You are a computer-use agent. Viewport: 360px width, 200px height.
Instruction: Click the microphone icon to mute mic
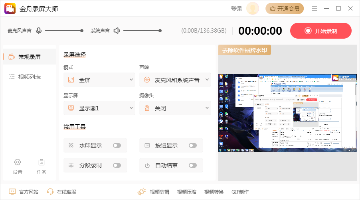pos(39,31)
